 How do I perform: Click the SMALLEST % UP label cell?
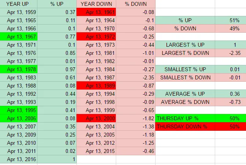(185, 69)
